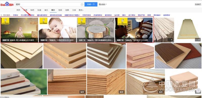
Task: Switch to the 知道 tab
Action: 39,10
